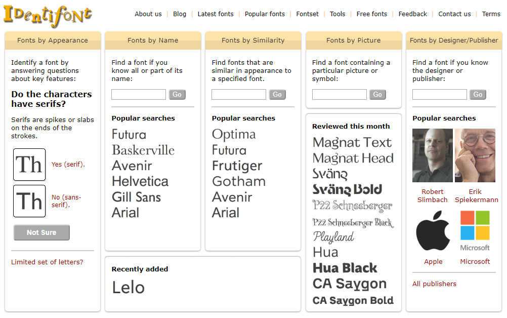
Task: Click the Apple text link
Action: coord(433,261)
